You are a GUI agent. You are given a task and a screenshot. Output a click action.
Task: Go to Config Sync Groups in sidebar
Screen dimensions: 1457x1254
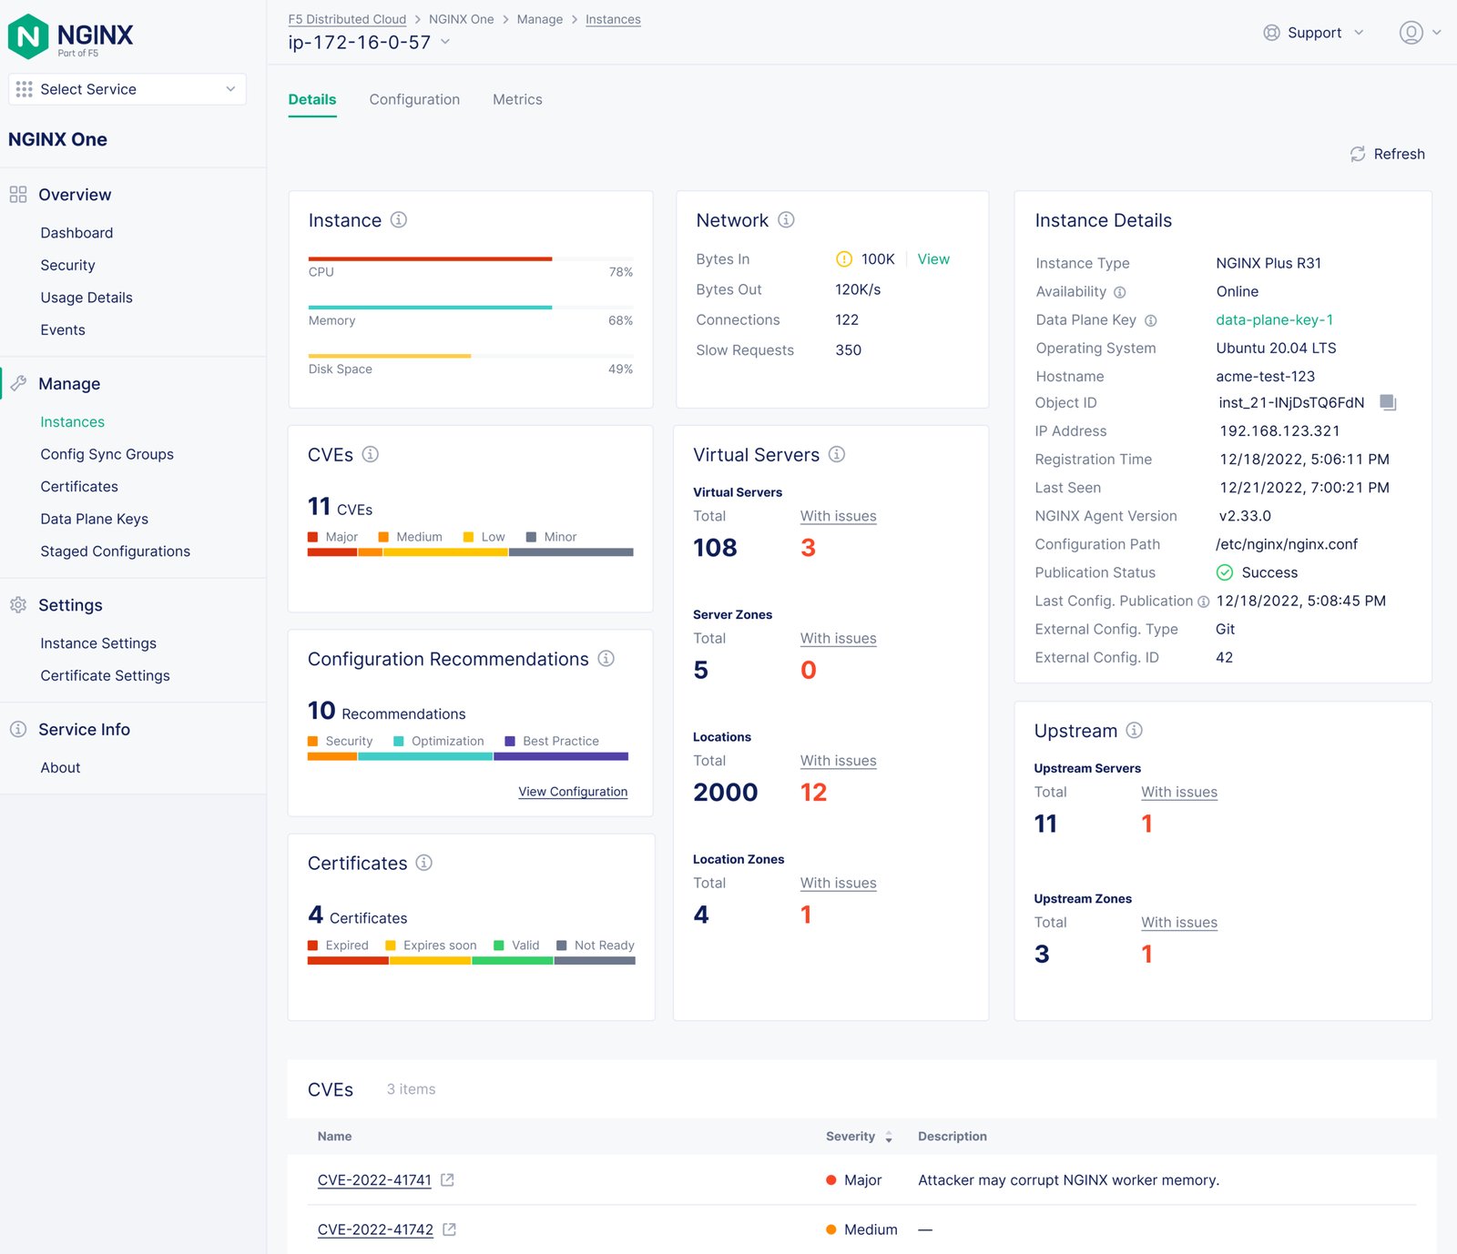[107, 454]
